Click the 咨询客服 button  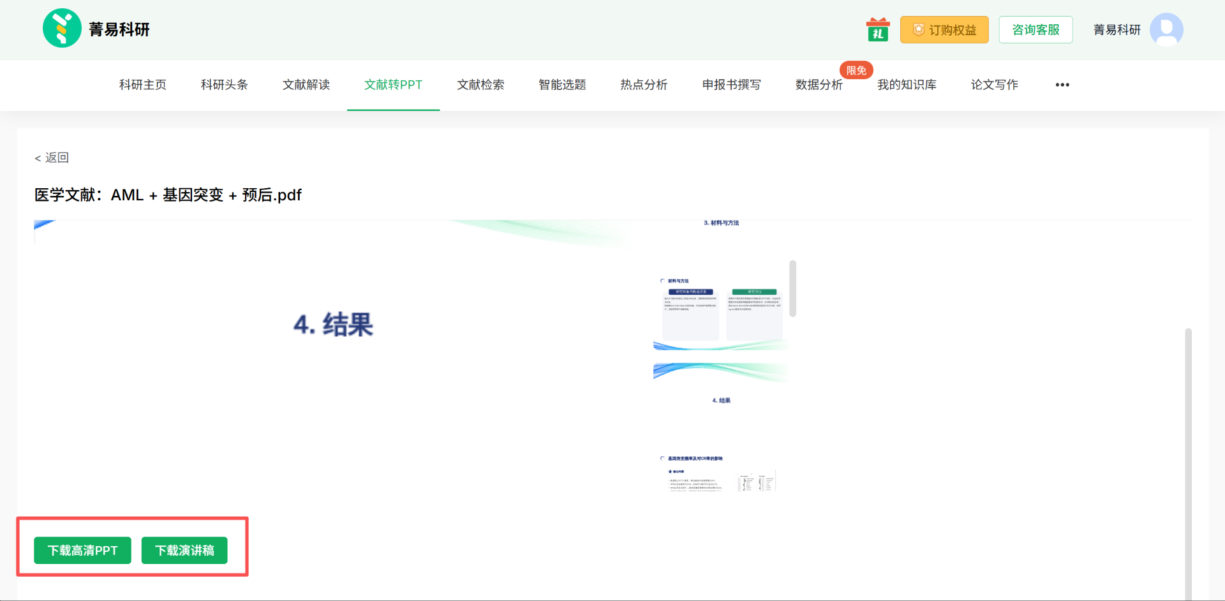pos(1035,30)
